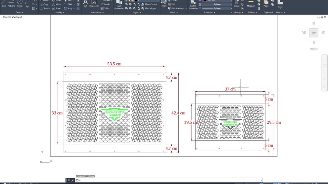Open the Dimension tool
This screenshot has height=184, width=328.
pyautogui.click(x=94, y=4)
